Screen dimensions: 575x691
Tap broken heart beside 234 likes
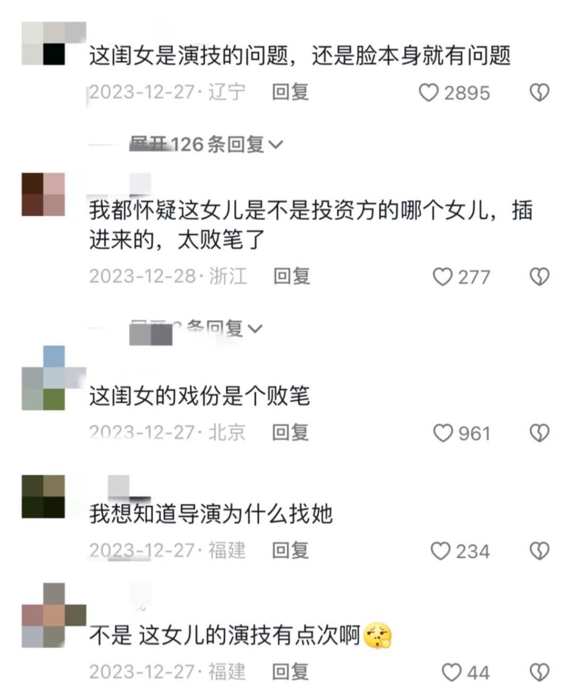tap(540, 551)
